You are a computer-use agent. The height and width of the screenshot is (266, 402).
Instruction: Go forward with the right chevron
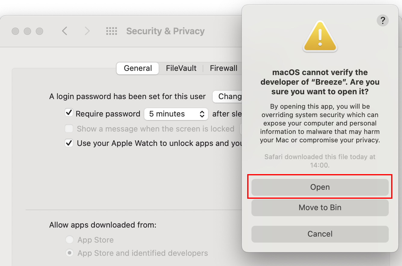[87, 31]
